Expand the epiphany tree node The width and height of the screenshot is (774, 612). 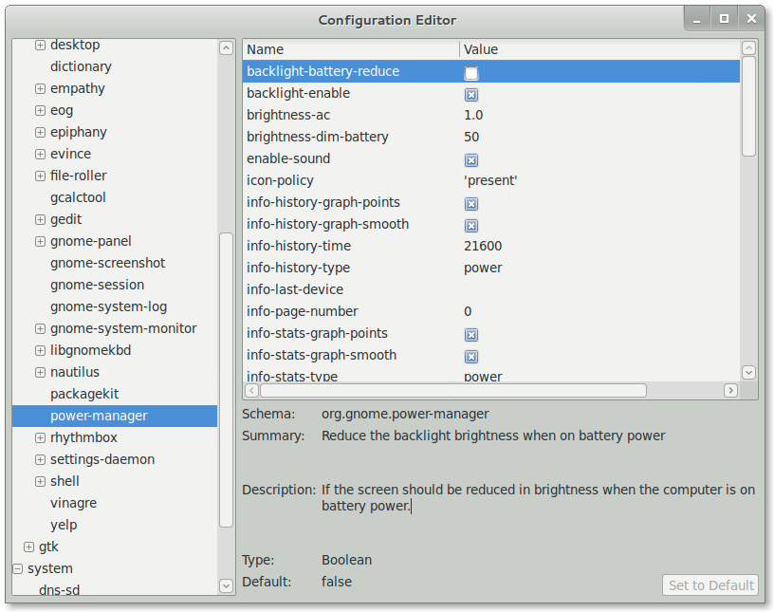tap(40, 132)
